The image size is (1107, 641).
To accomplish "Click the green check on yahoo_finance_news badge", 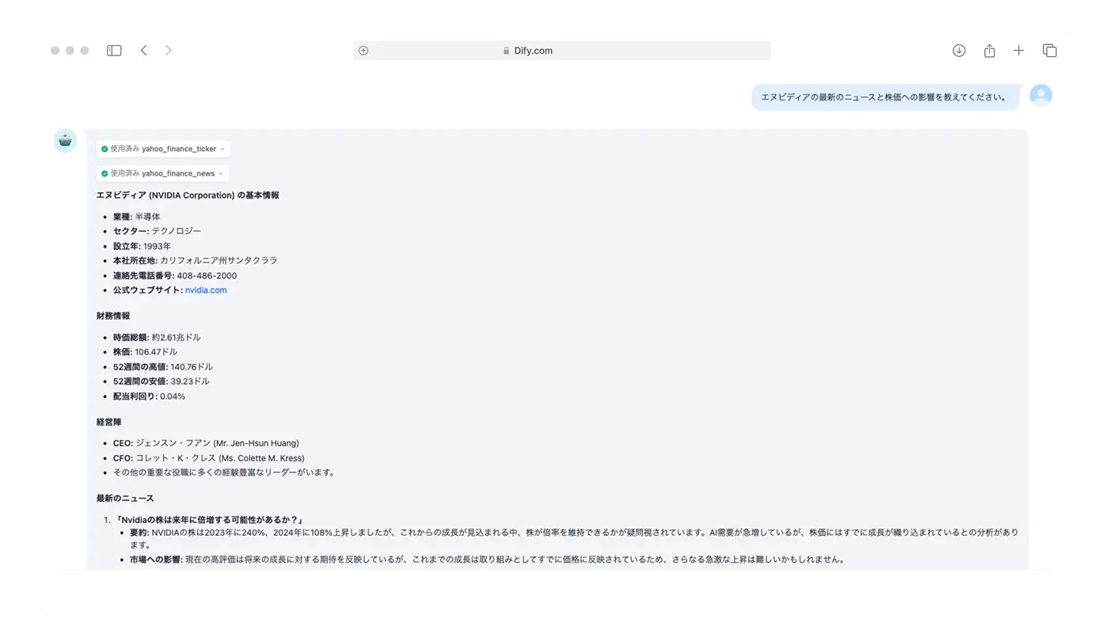I will point(104,173).
